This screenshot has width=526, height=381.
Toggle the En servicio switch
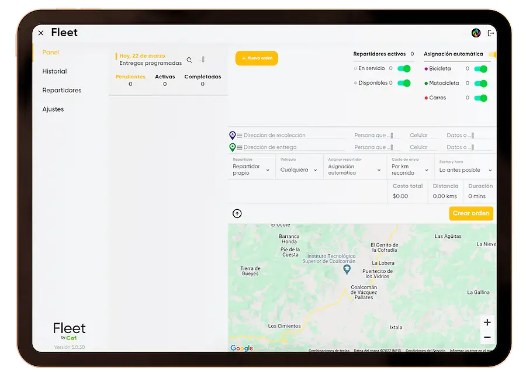[404, 68]
